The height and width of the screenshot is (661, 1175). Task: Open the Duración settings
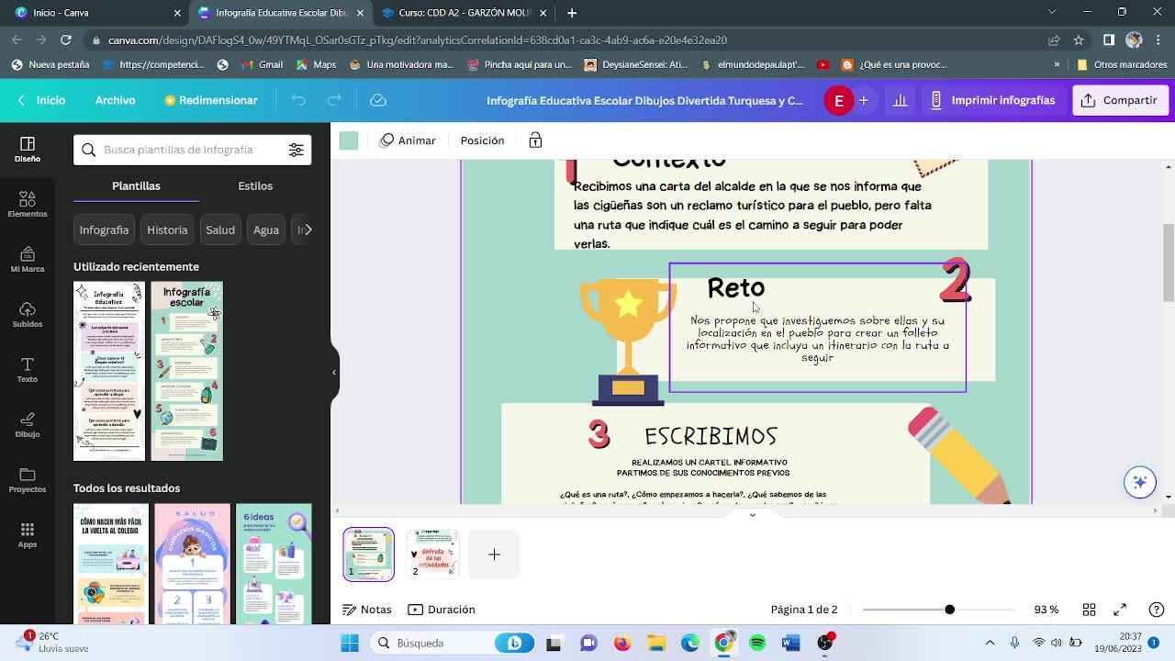(x=442, y=610)
